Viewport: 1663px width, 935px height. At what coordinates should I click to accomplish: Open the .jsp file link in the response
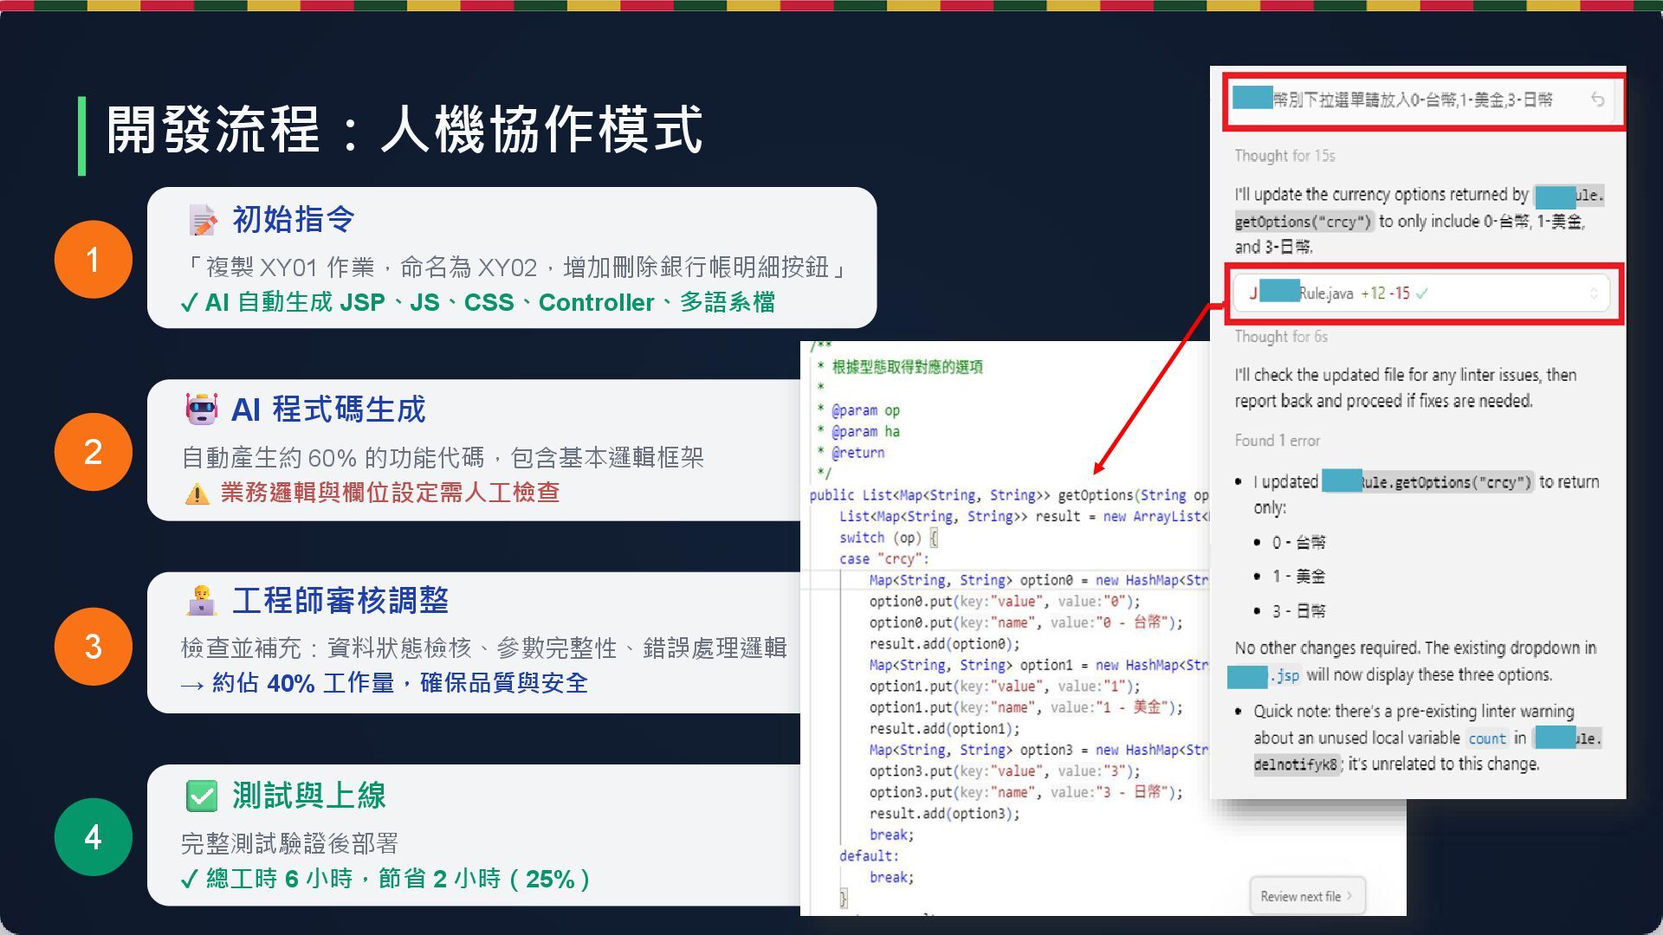point(1284,675)
